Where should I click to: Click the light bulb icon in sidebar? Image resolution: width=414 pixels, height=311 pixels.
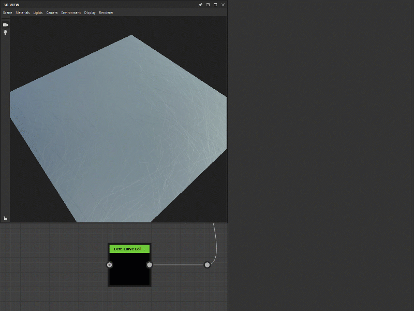click(5, 32)
